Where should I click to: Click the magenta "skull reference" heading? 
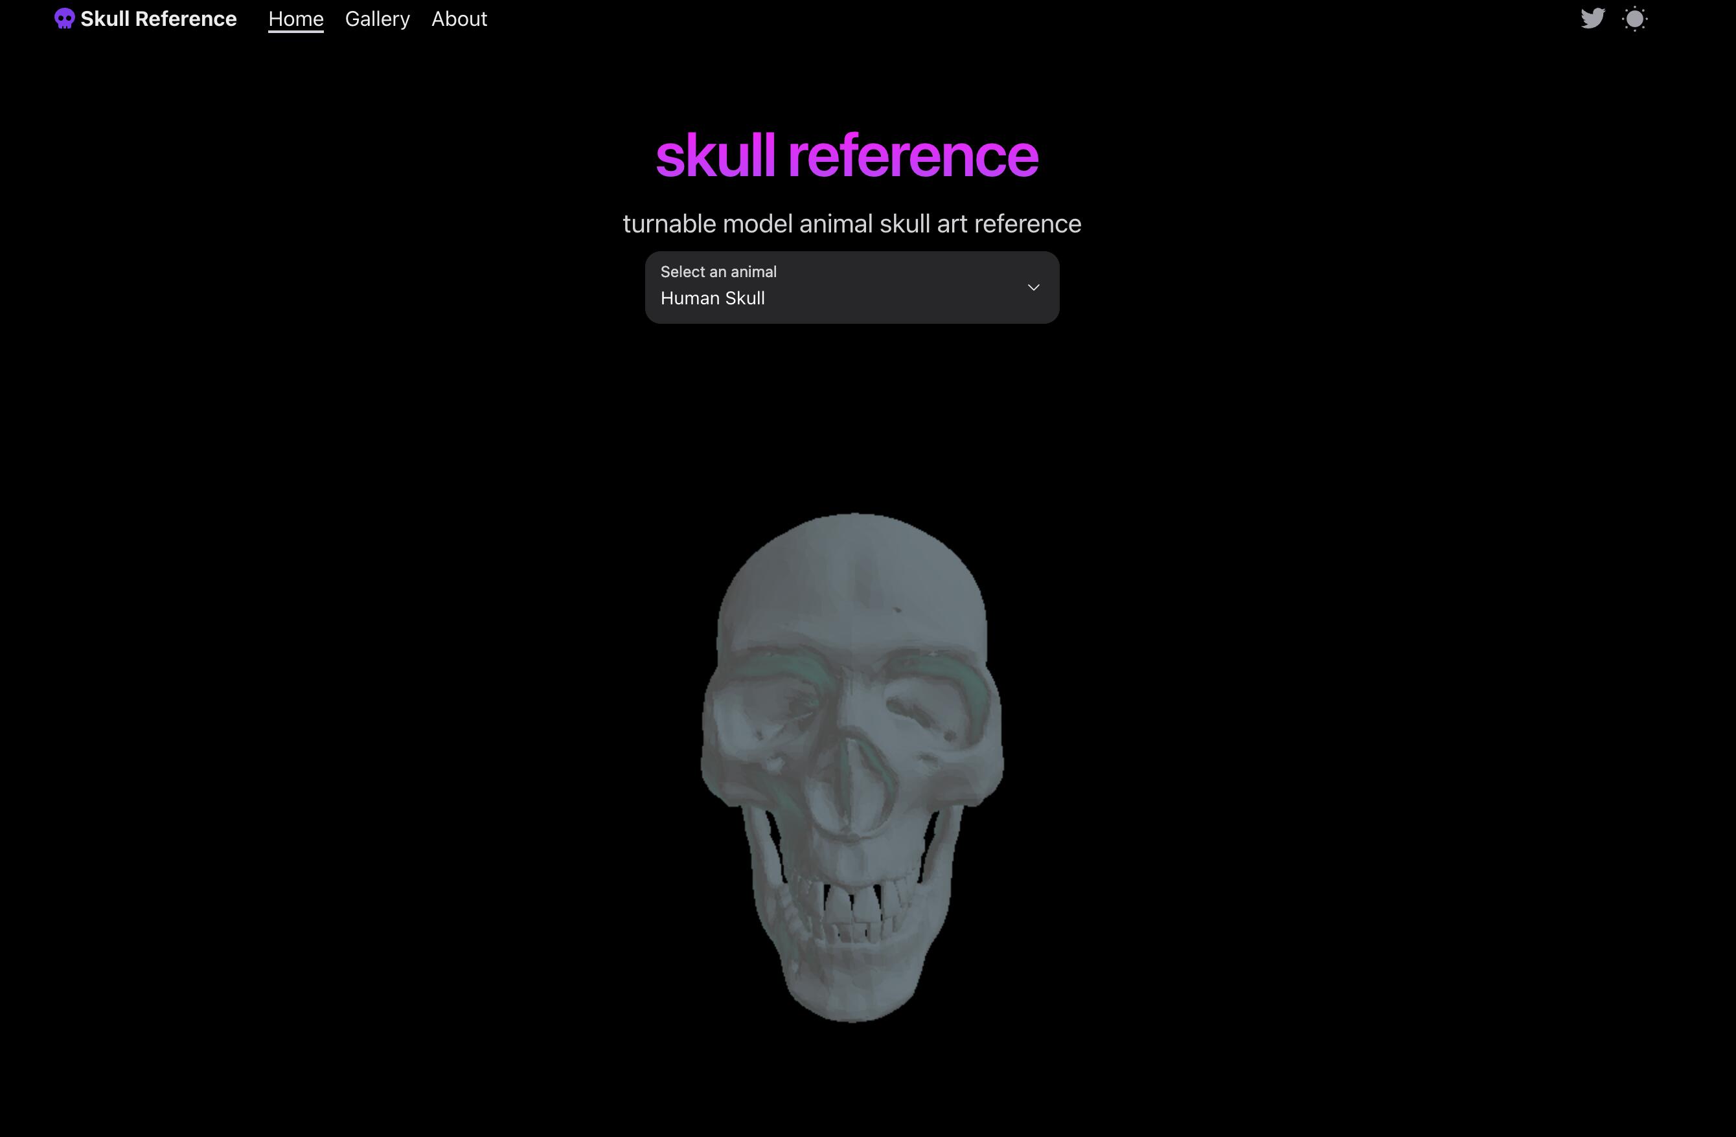click(846, 155)
